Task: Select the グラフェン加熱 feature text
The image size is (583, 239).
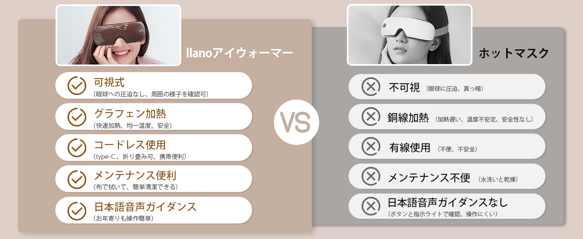Action: tap(130, 114)
